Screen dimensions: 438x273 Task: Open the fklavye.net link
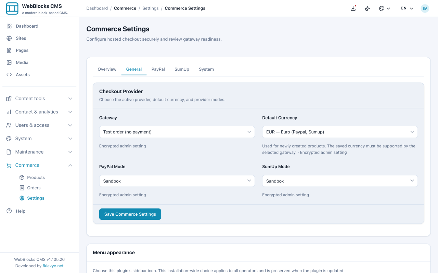pos(53,266)
